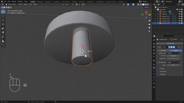Viewport: 184px width, 103px height.
Task: Toggle the camera view icon in viewport
Action: click(x=149, y=28)
